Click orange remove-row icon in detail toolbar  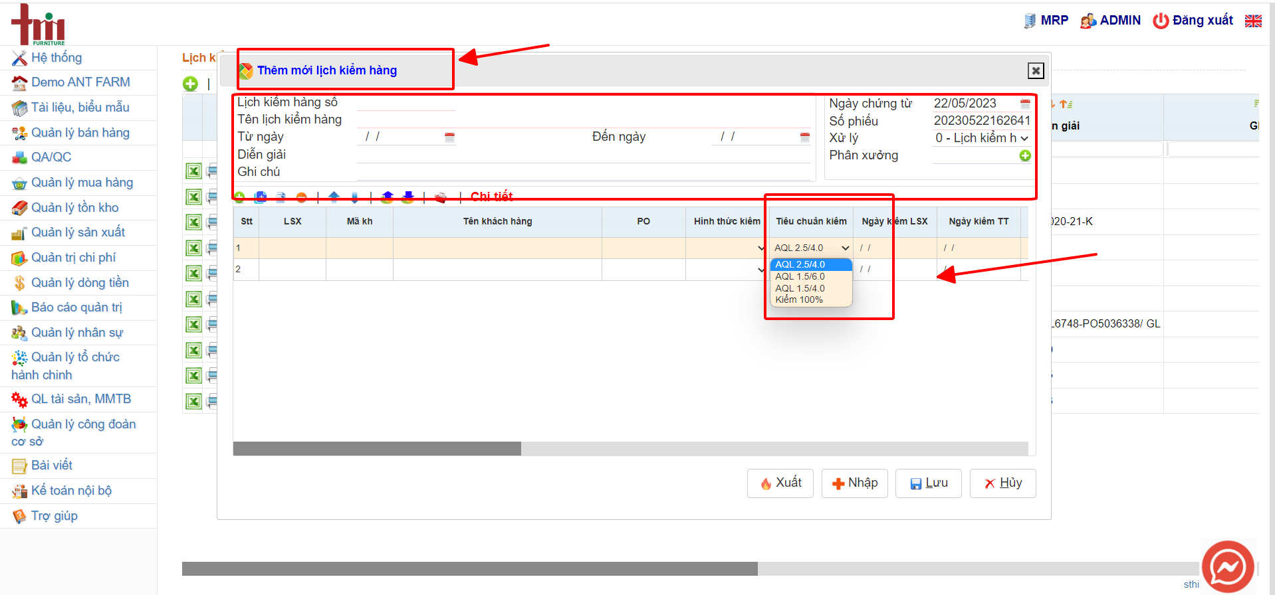[x=301, y=197]
